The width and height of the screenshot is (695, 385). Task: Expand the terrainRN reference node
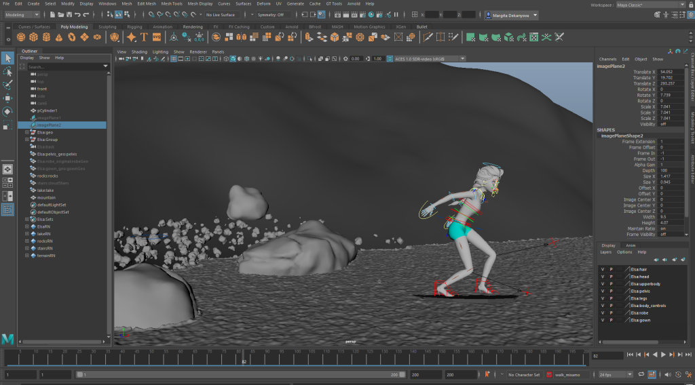[27, 256]
